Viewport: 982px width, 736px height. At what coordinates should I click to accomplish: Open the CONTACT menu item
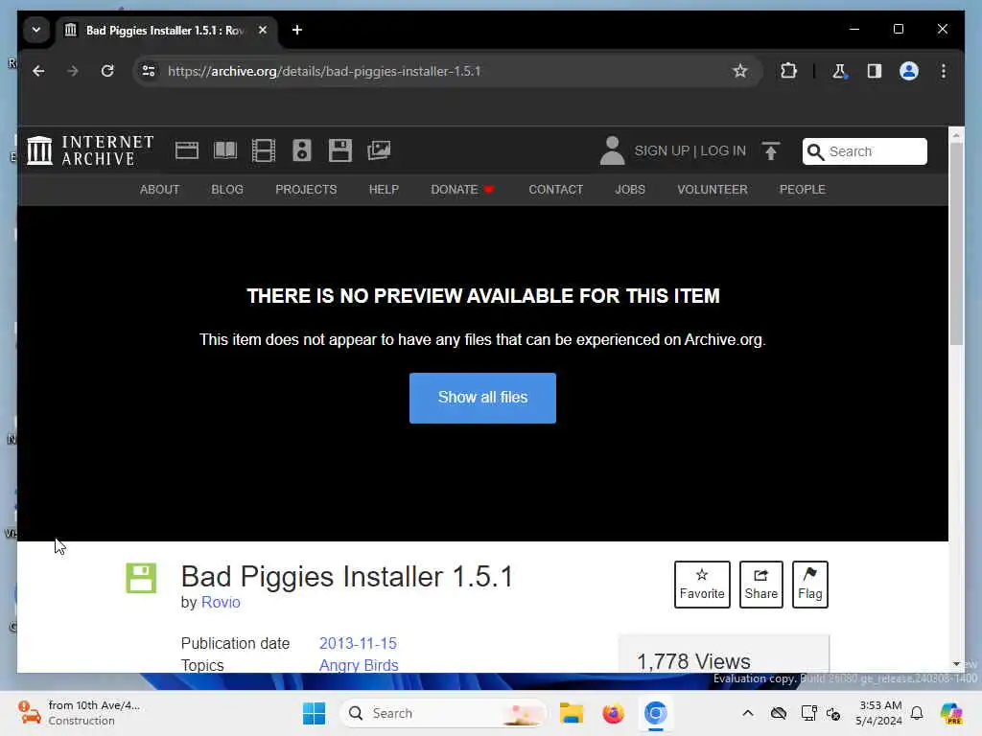(556, 190)
